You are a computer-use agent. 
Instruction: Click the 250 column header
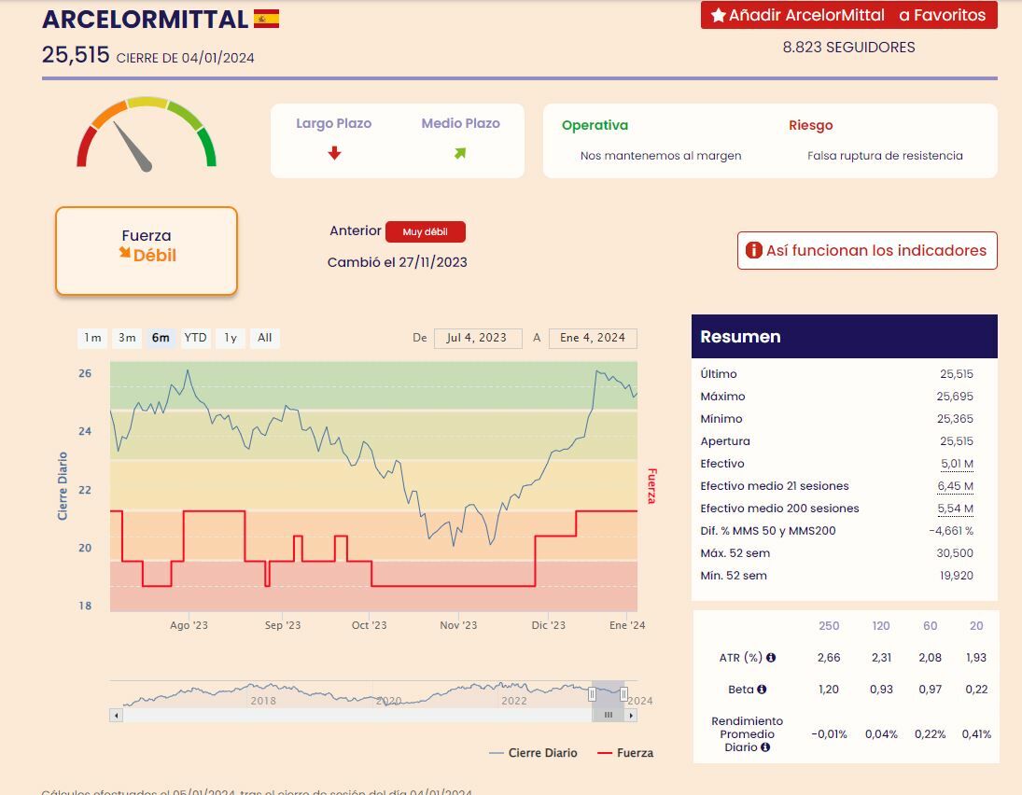click(x=829, y=625)
